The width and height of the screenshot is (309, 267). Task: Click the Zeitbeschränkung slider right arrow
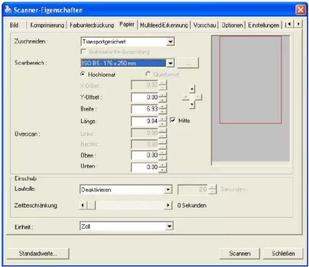[x=168, y=205]
